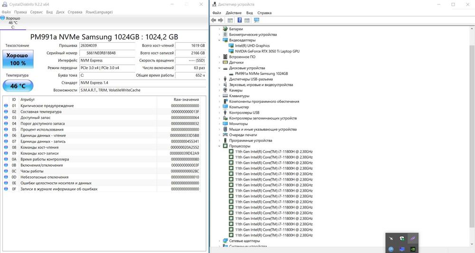Click blue status dot for Критическое предупреждение
475x253 pixels.
tap(6, 106)
